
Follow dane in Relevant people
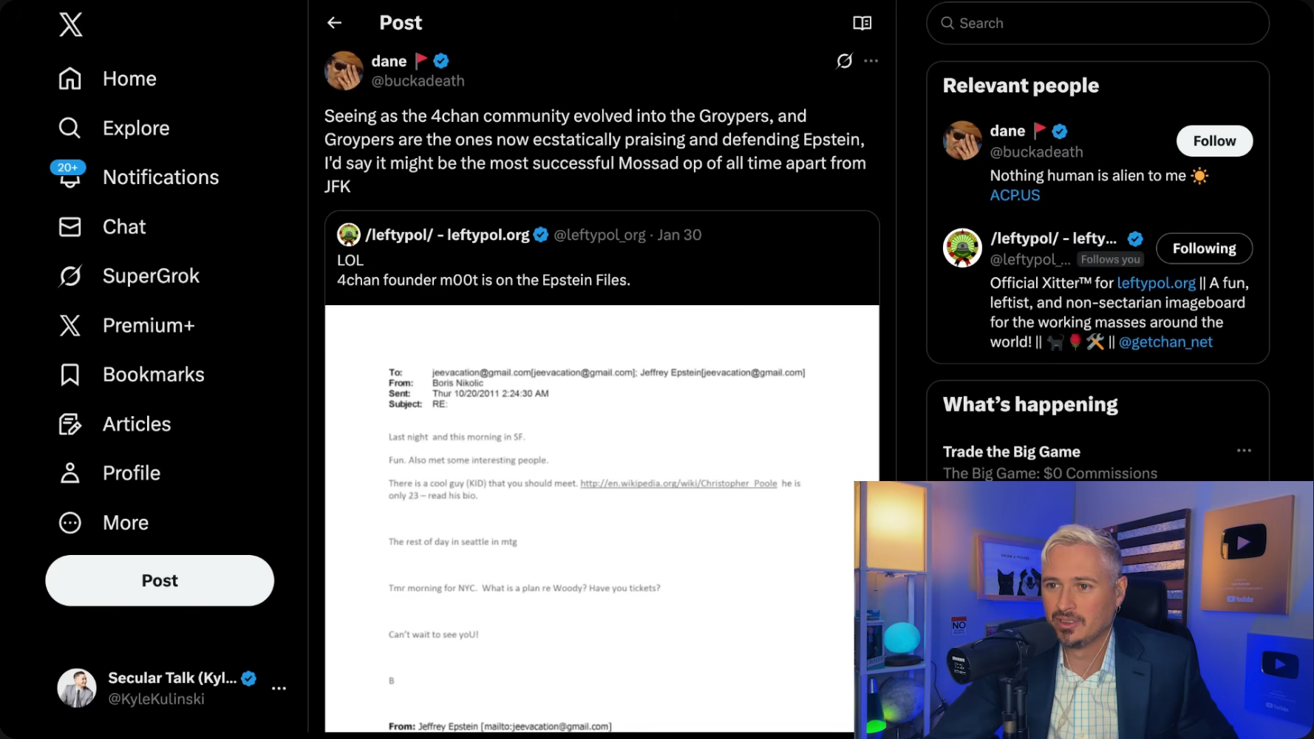(x=1214, y=141)
